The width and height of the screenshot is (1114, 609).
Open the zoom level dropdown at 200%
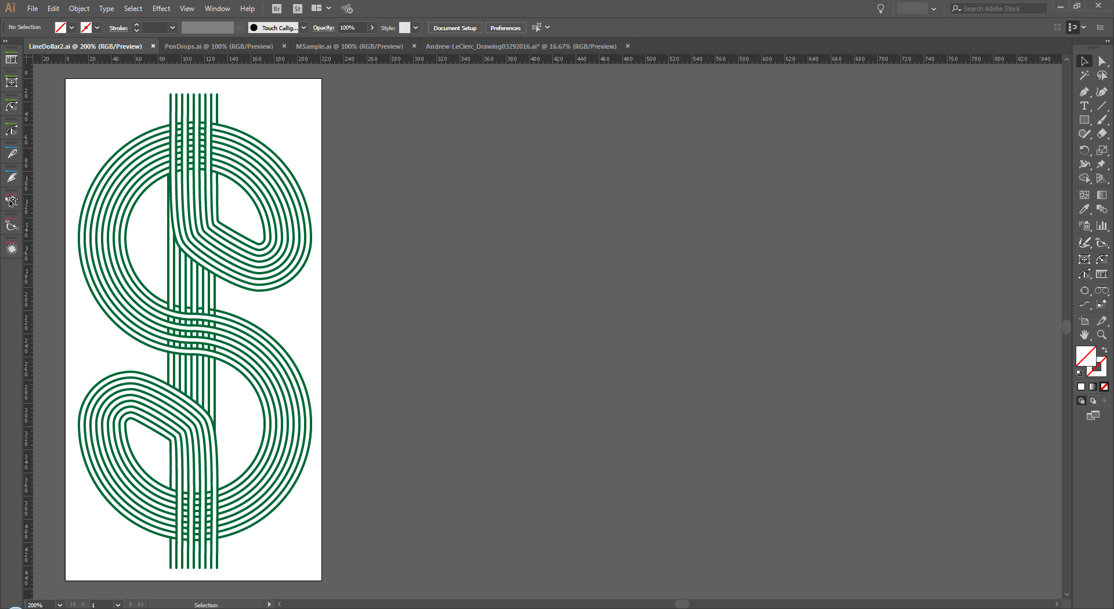coord(60,604)
